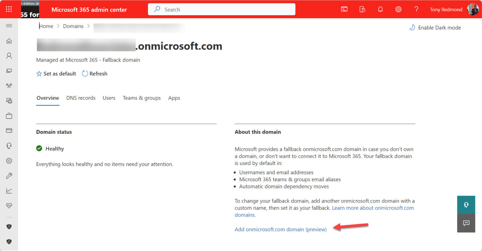Screen dimensions: 482x251
Task: Open the Apps tab for this domain
Action: pos(174,98)
